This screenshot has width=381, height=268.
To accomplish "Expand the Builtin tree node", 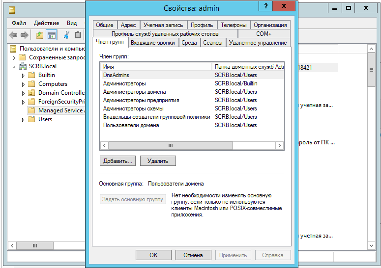I will 23,76.
